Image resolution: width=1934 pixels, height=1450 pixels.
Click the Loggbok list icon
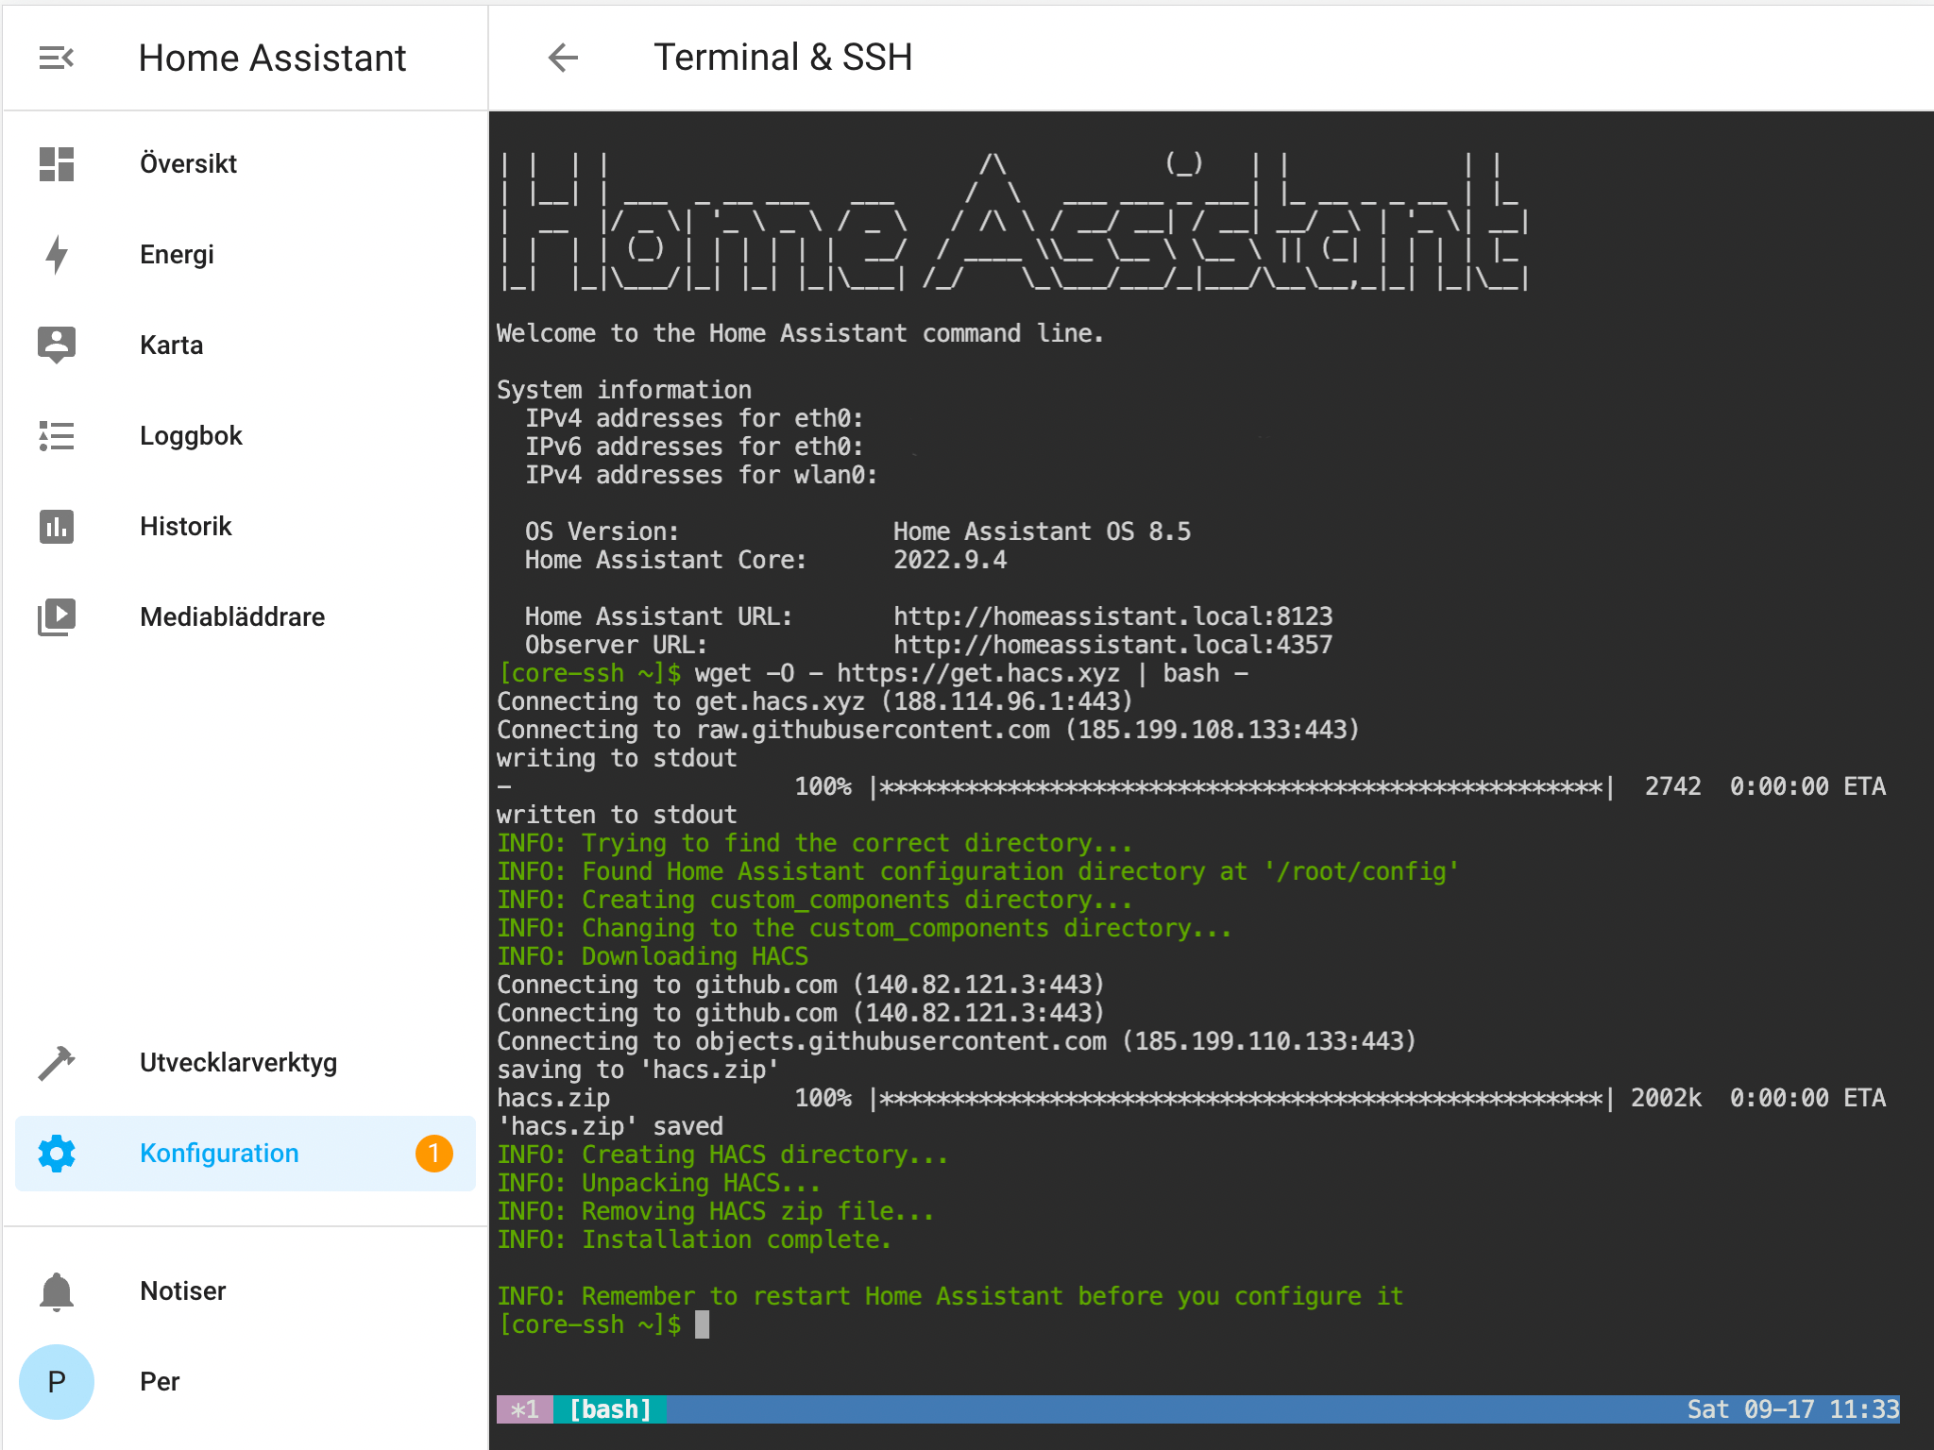[x=57, y=435]
